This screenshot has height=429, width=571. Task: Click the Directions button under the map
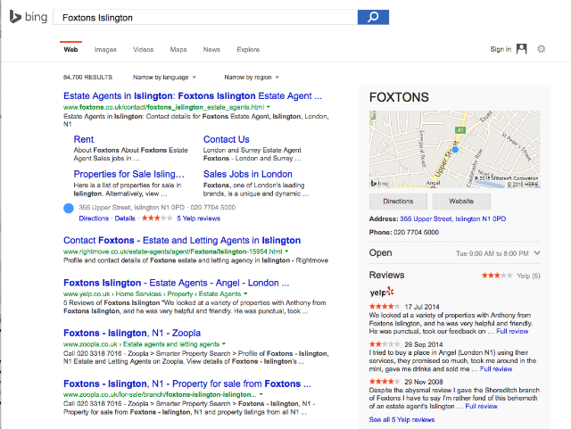tap(398, 201)
